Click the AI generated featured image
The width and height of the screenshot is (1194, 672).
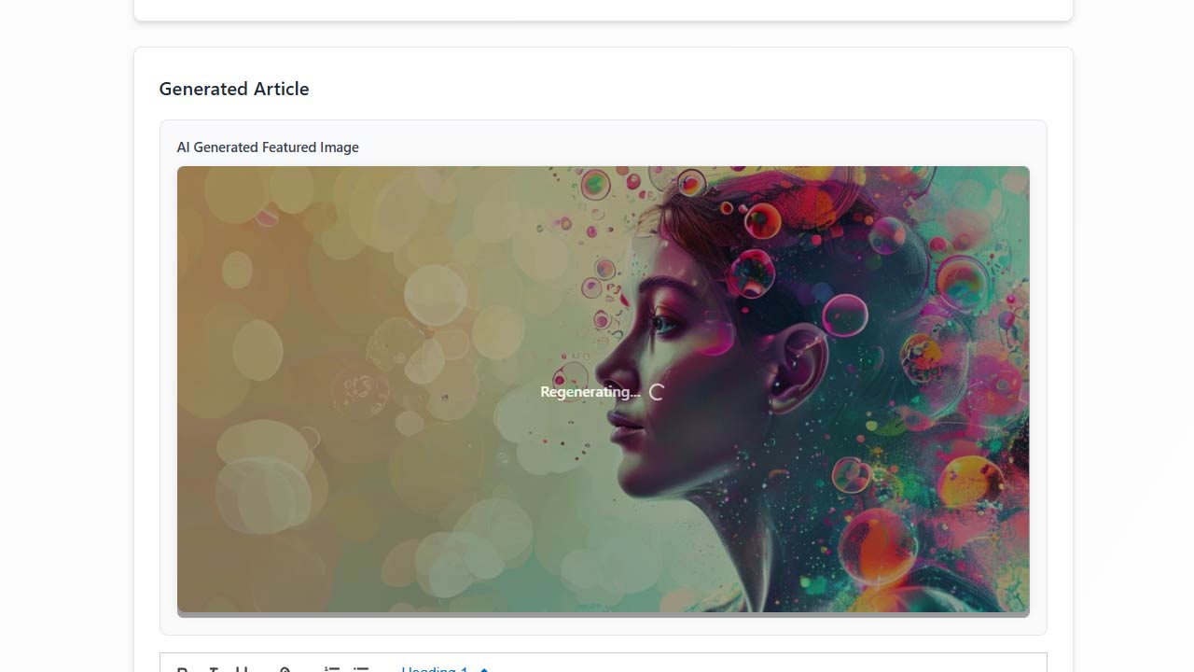(603, 390)
